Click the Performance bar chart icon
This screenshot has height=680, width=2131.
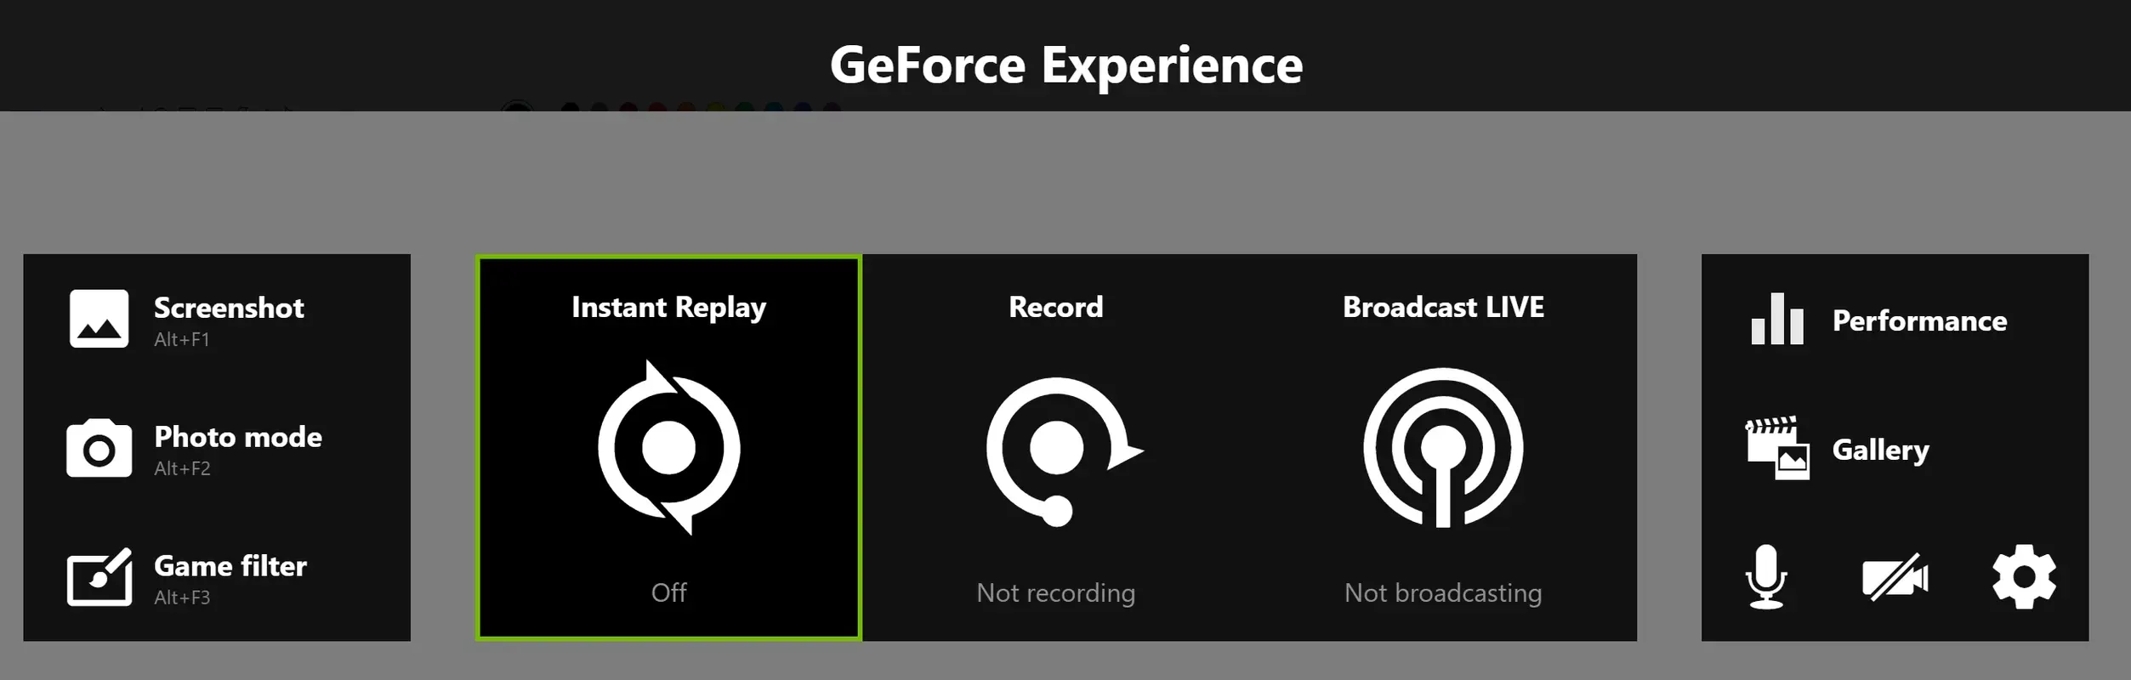(1776, 320)
